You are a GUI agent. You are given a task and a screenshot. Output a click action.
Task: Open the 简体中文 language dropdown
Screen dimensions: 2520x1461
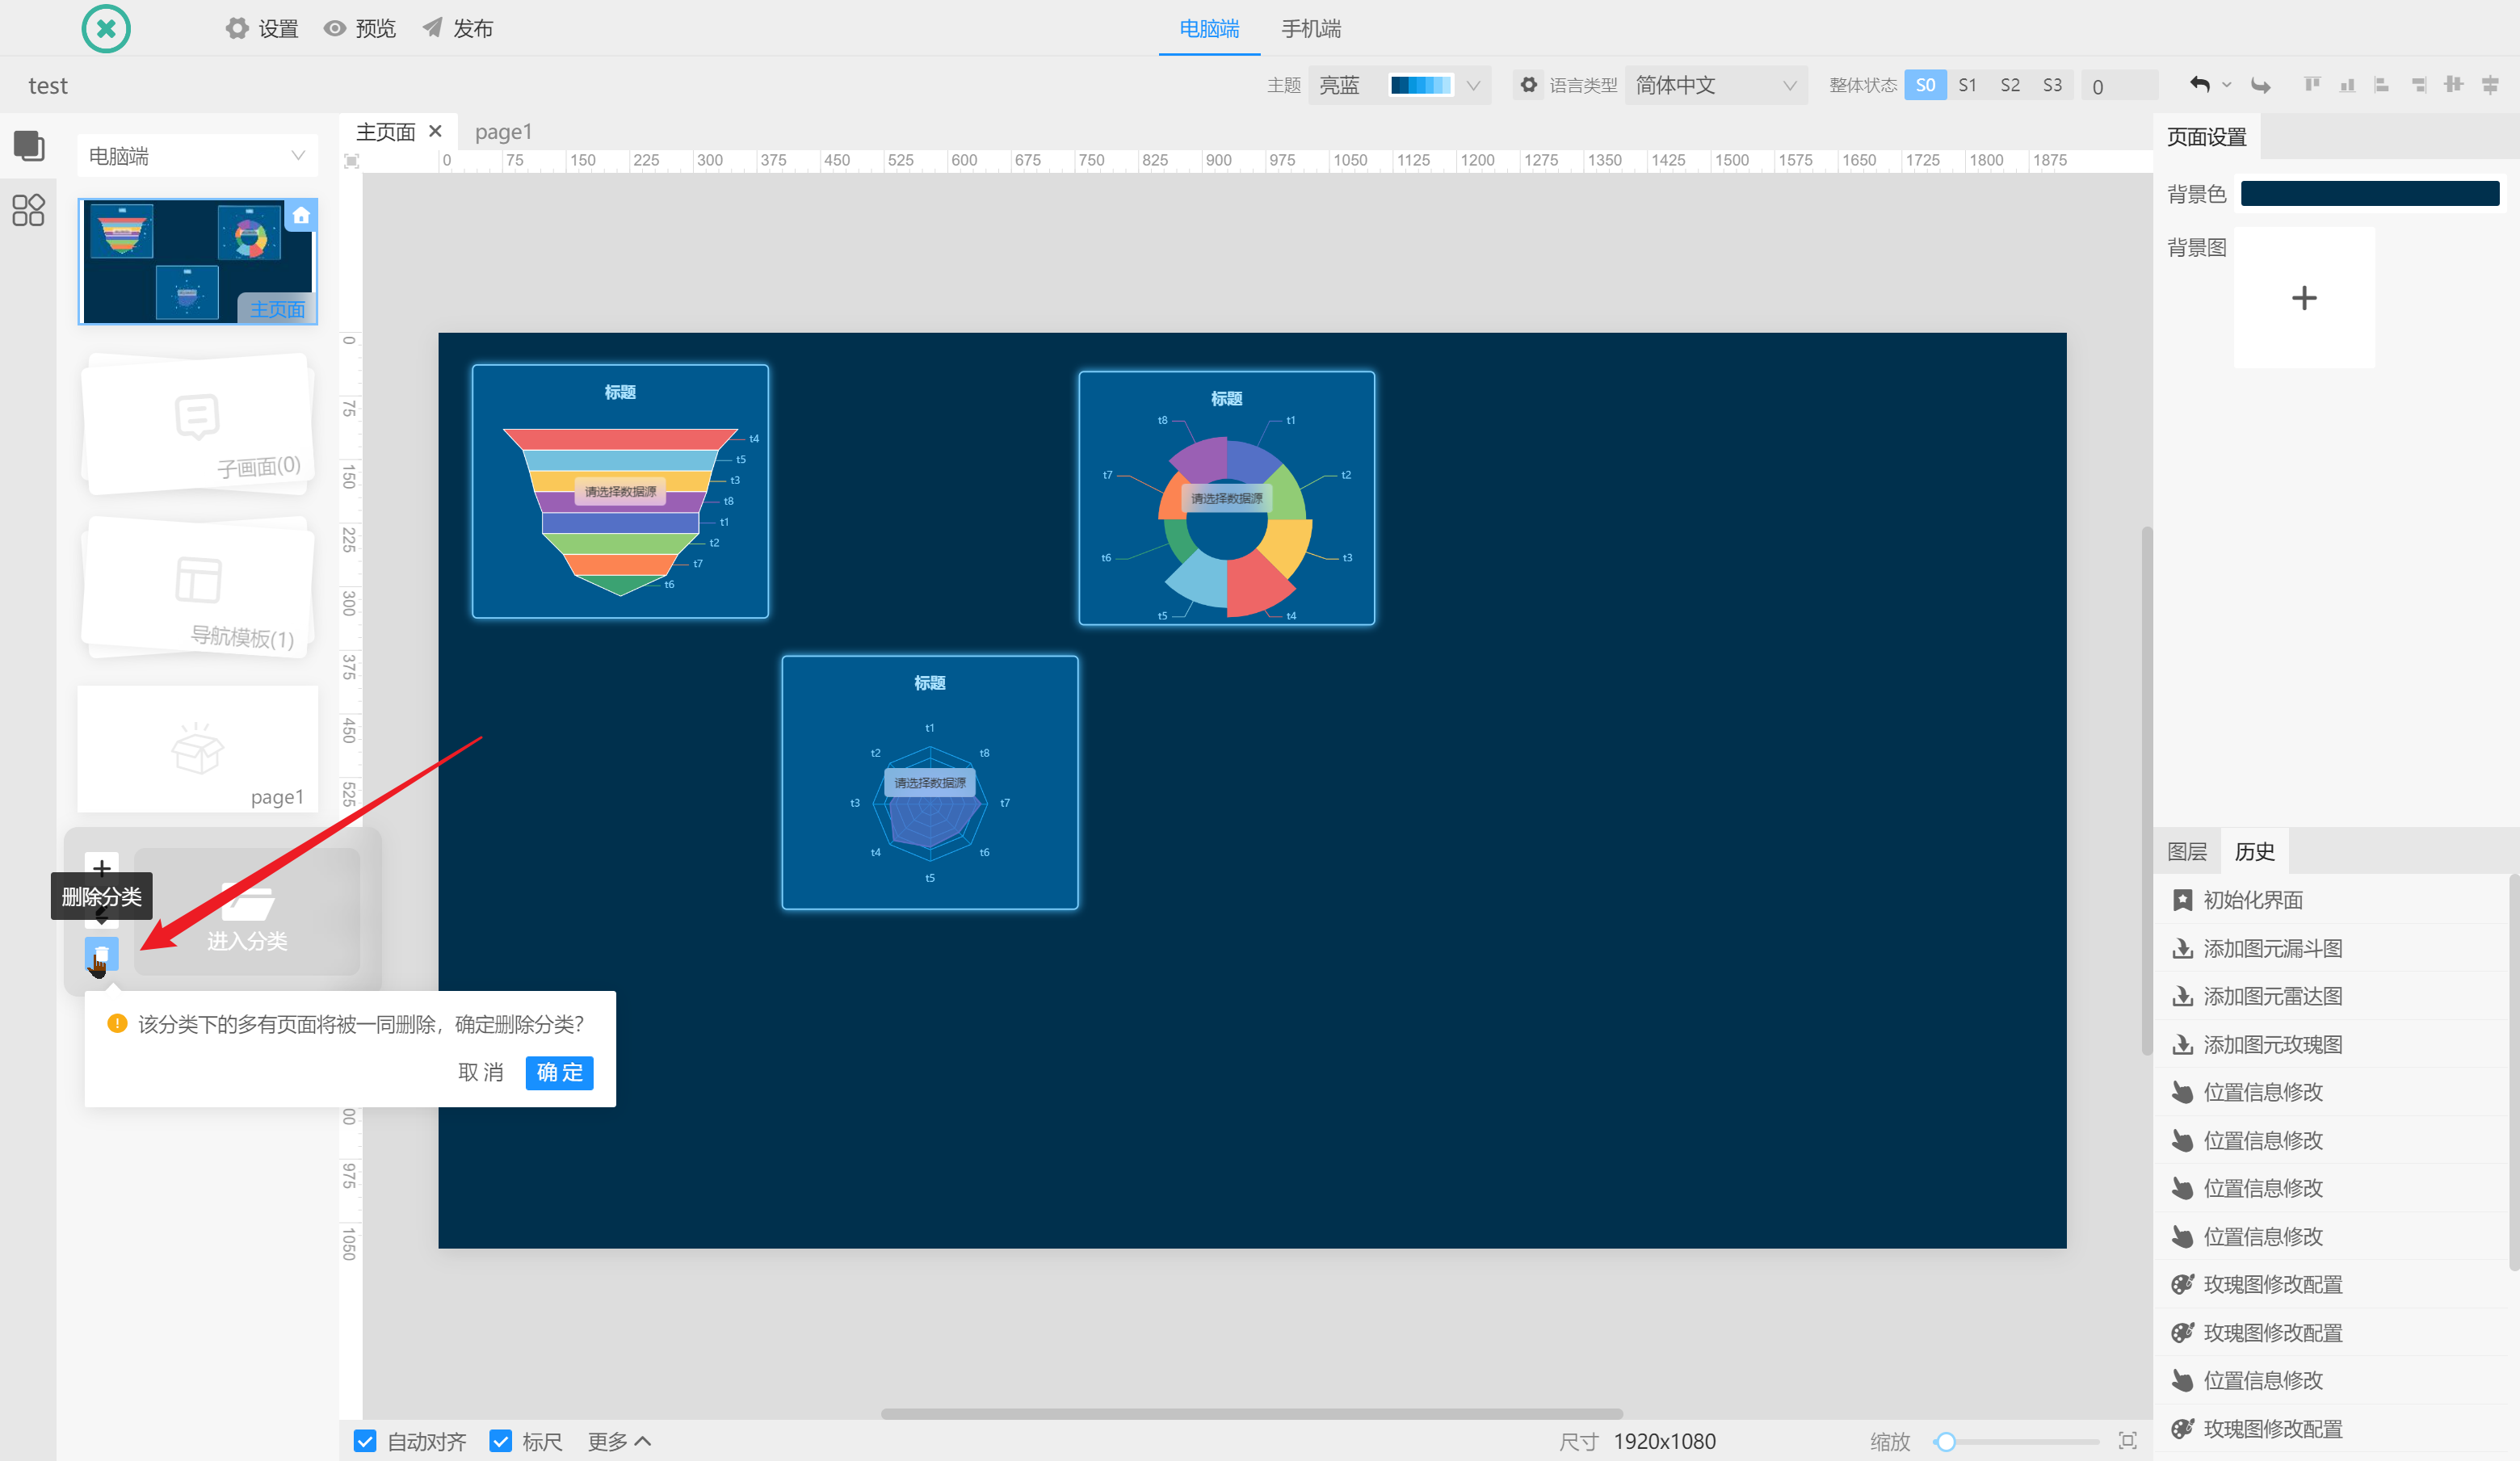click(1716, 85)
